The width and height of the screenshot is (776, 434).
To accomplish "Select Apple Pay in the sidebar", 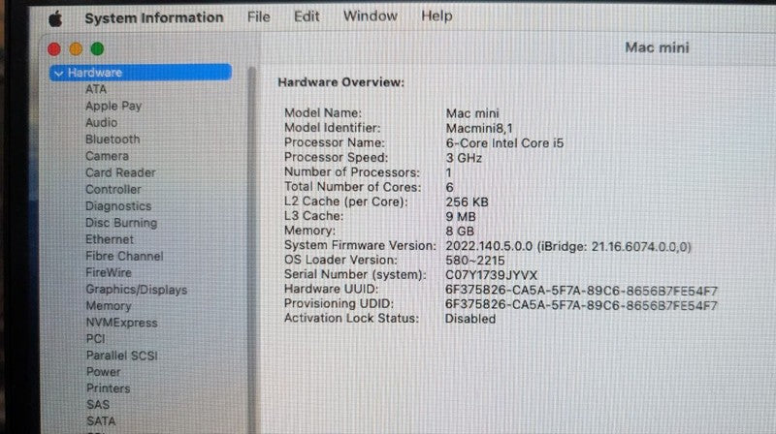I will [113, 106].
